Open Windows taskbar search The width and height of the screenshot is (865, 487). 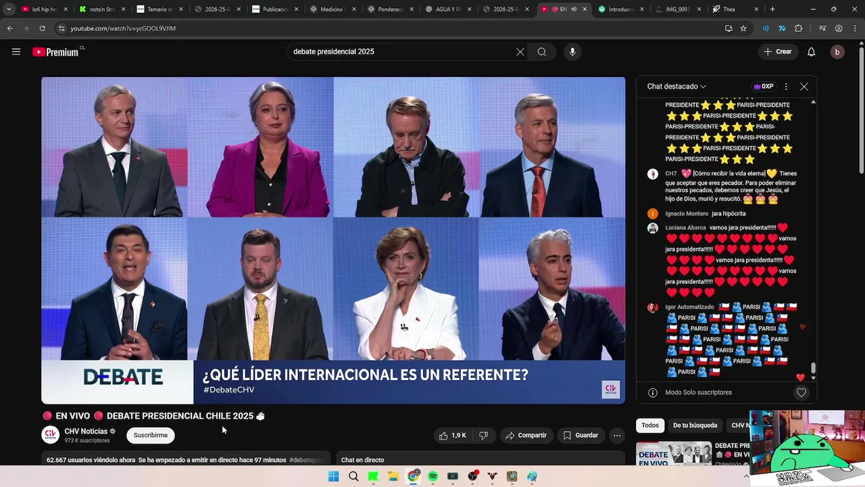pos(353,476)
